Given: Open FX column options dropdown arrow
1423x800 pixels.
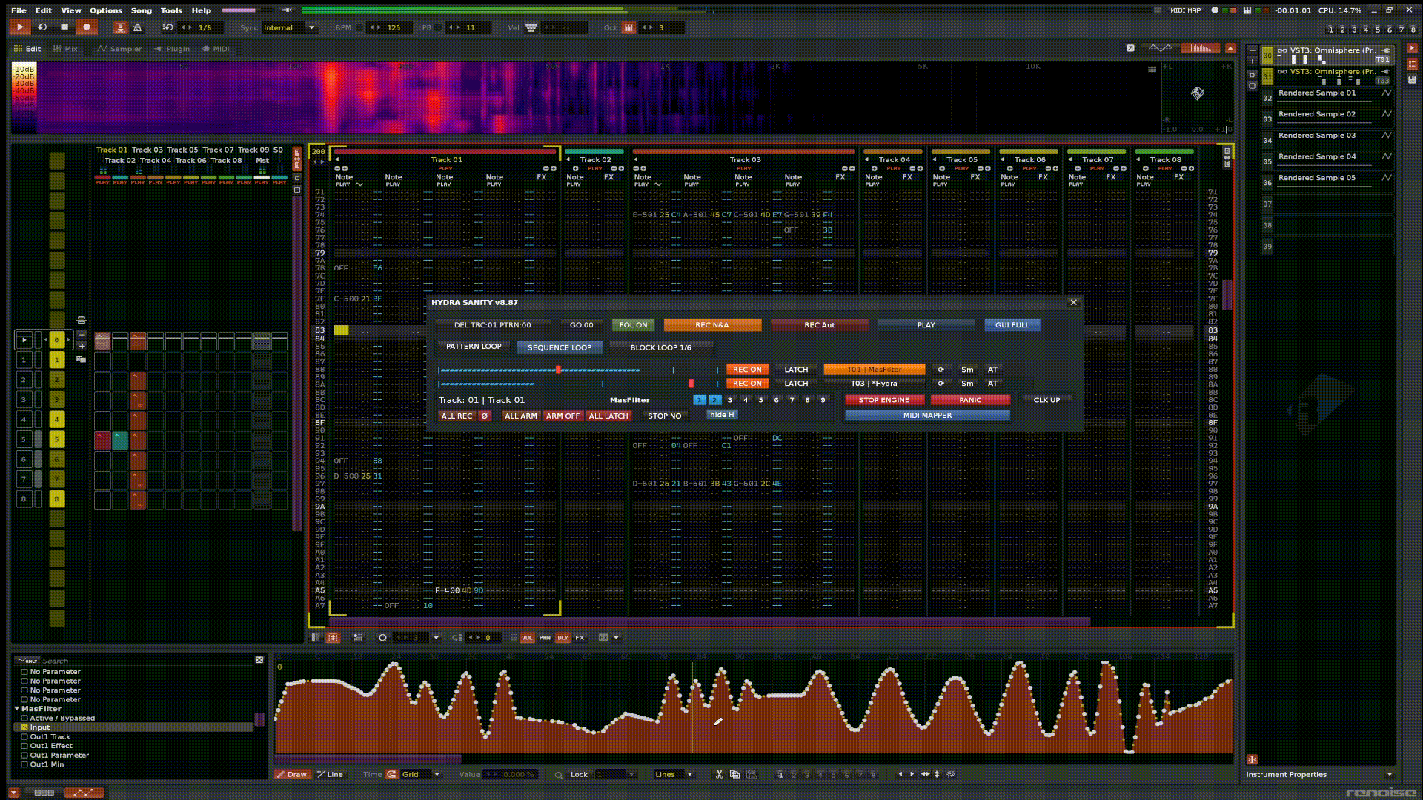Looking at the screenshot, I should point(616,638).
